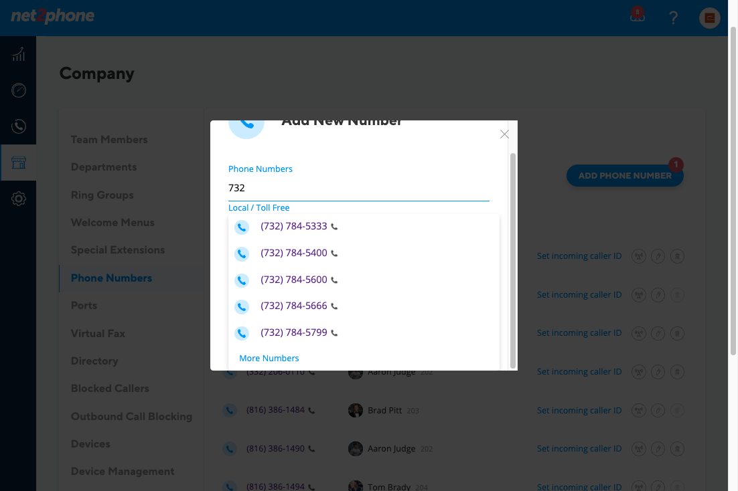Screen dimensions: 738x491
Task: Choose number (732) 784-5400
Action: [x=294, y=253]
